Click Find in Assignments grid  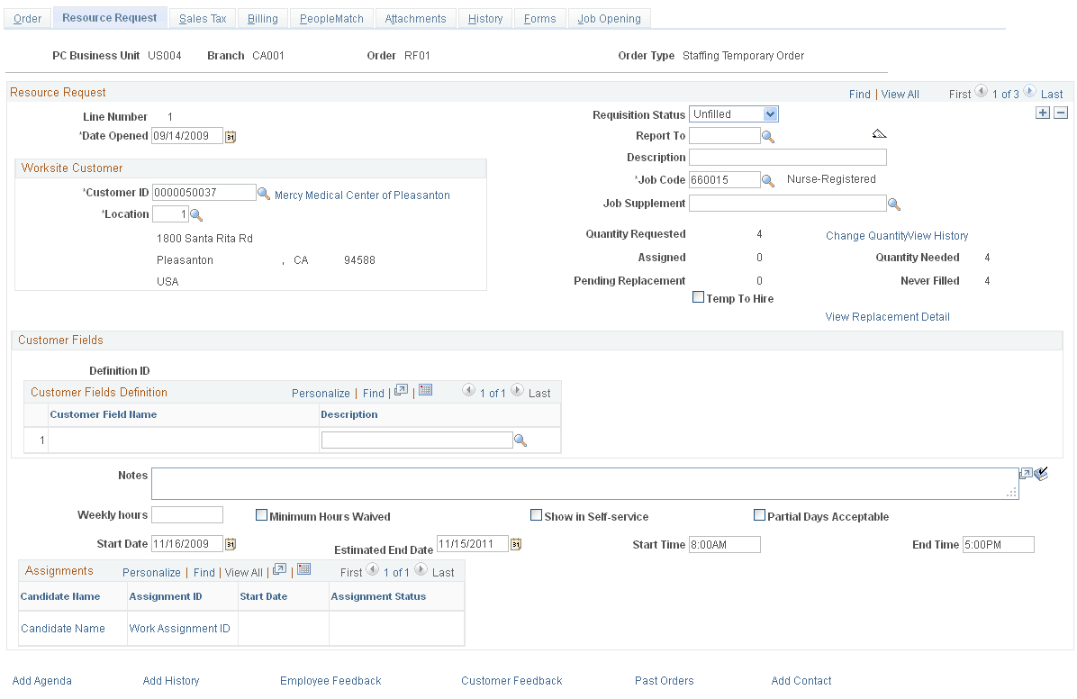[x=204, y=573]
